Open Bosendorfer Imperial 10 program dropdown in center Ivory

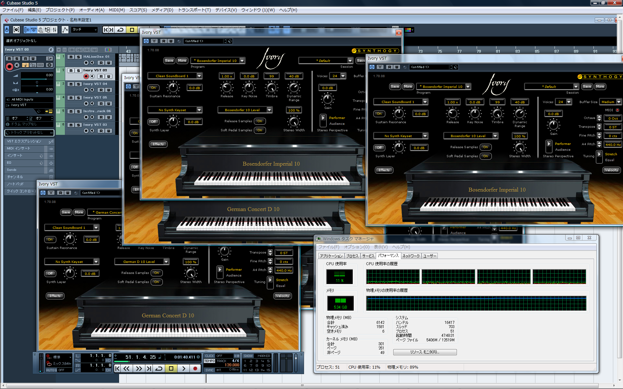(242, 61)
